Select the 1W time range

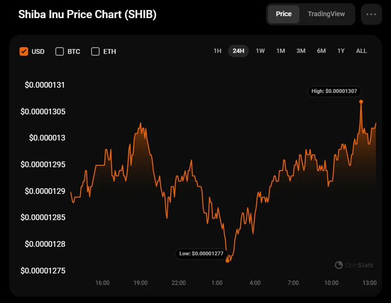tap(260, 51)
